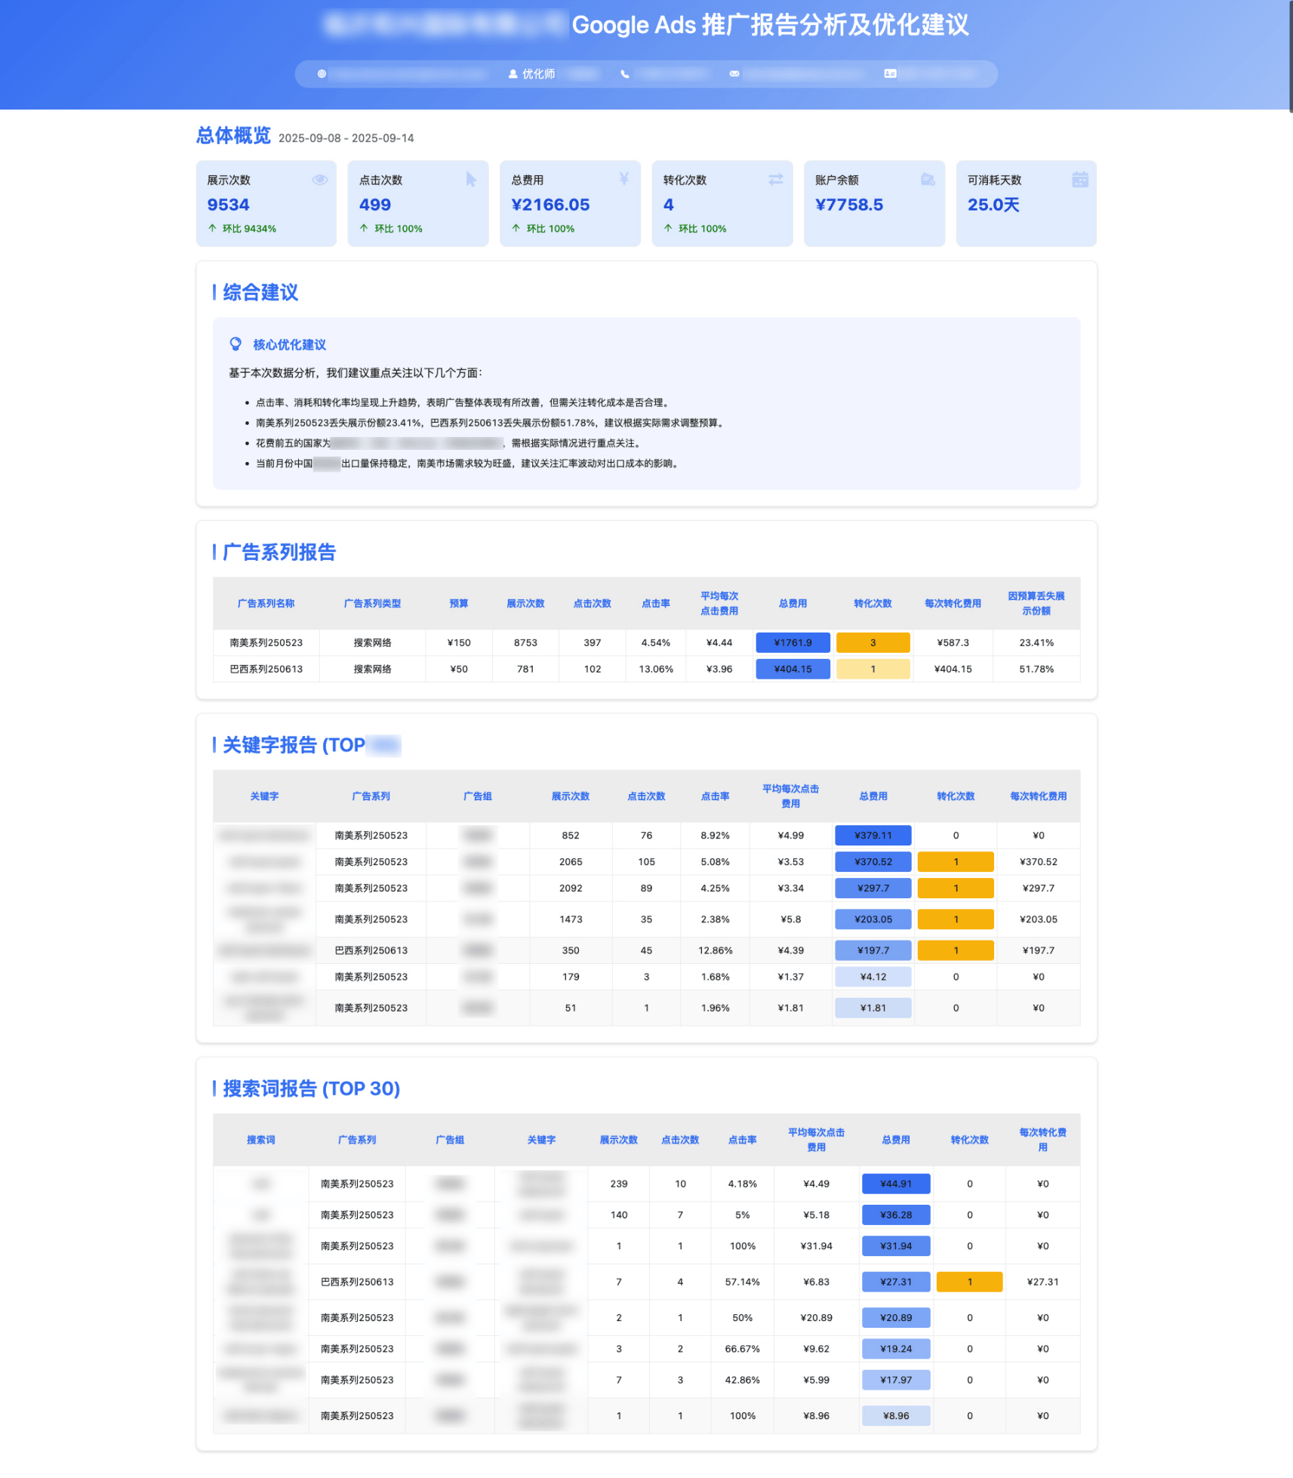Click the swap arrows icon on 转化次数 card
Viewport: 1293px width, 1478px height.
(x=775, y=180)
